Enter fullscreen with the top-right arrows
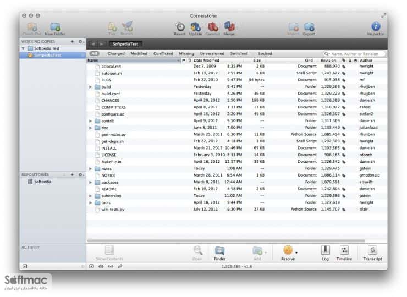Viewport: 407px width, 297px height. click(x=383, y=16)
